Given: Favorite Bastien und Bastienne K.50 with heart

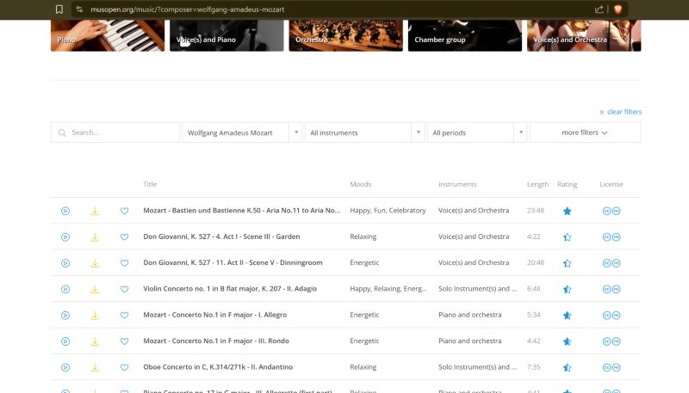Looking at the screenshot, I should [x=124, y=211].
